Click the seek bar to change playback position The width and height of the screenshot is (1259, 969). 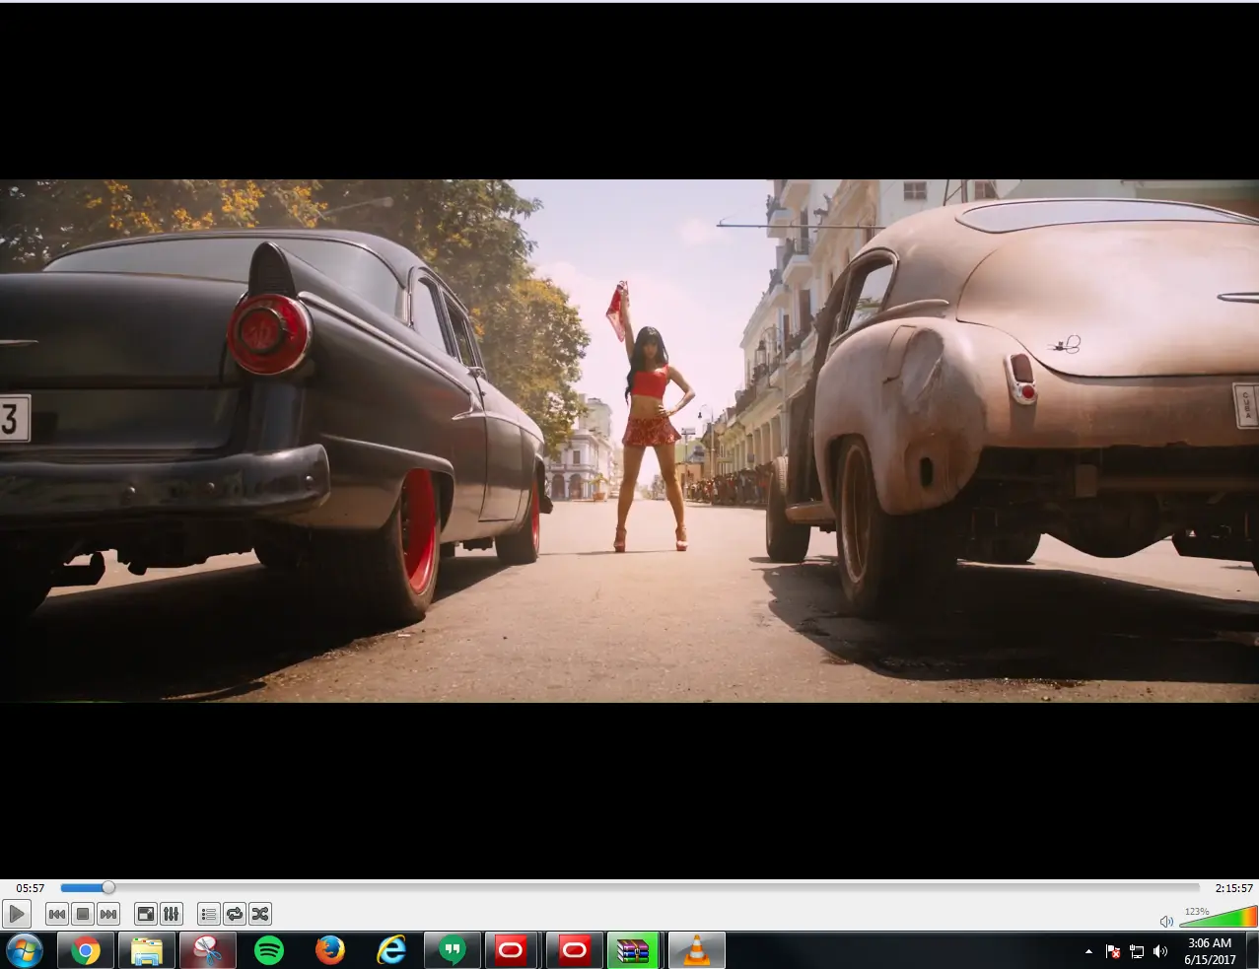[630, 888]
